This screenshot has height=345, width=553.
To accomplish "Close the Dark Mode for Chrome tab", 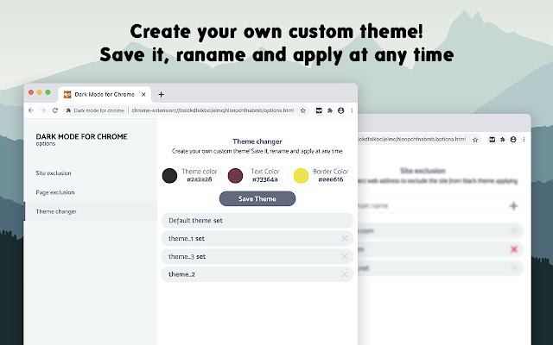I will 143,94.
